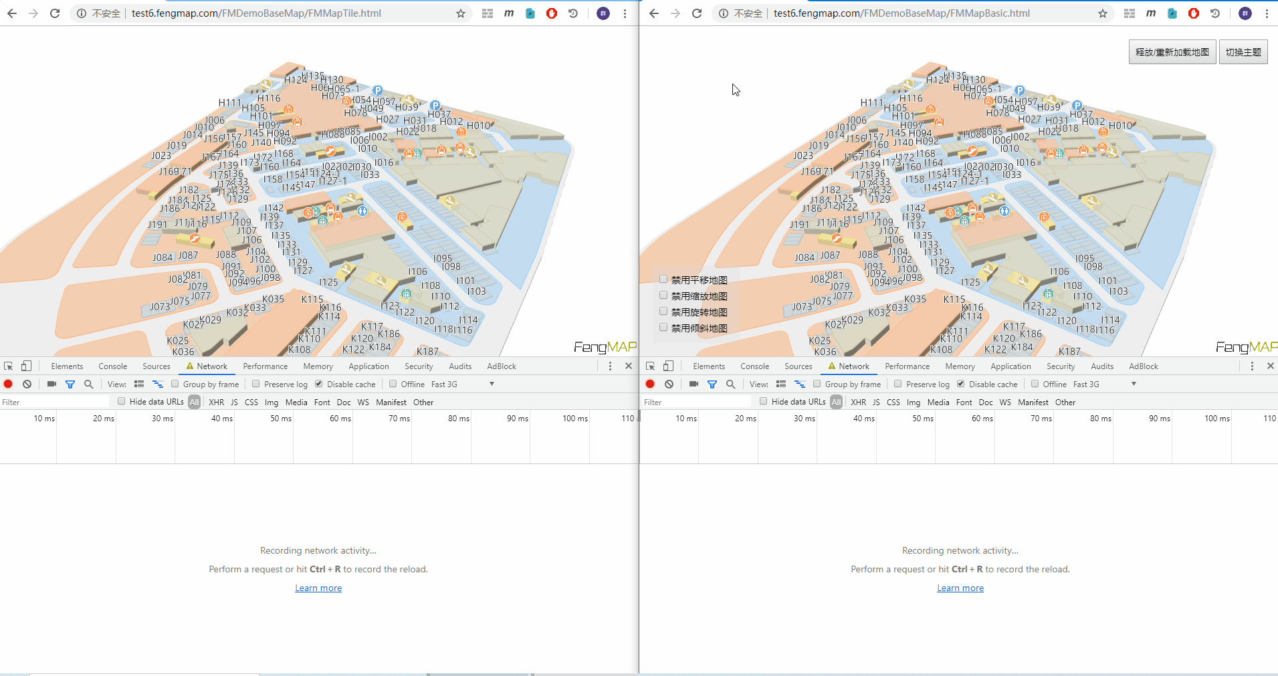The height and width of the screenshot is (676, 1278).
Task: Select inspect element tool in right DevTools
Action: [x=650, y=366]
